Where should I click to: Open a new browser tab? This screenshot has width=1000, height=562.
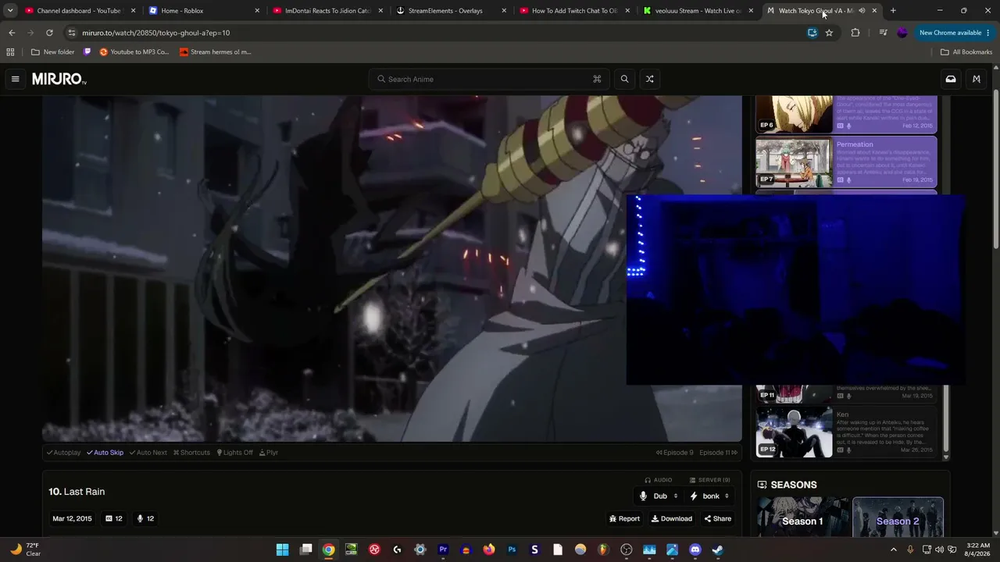893,11
